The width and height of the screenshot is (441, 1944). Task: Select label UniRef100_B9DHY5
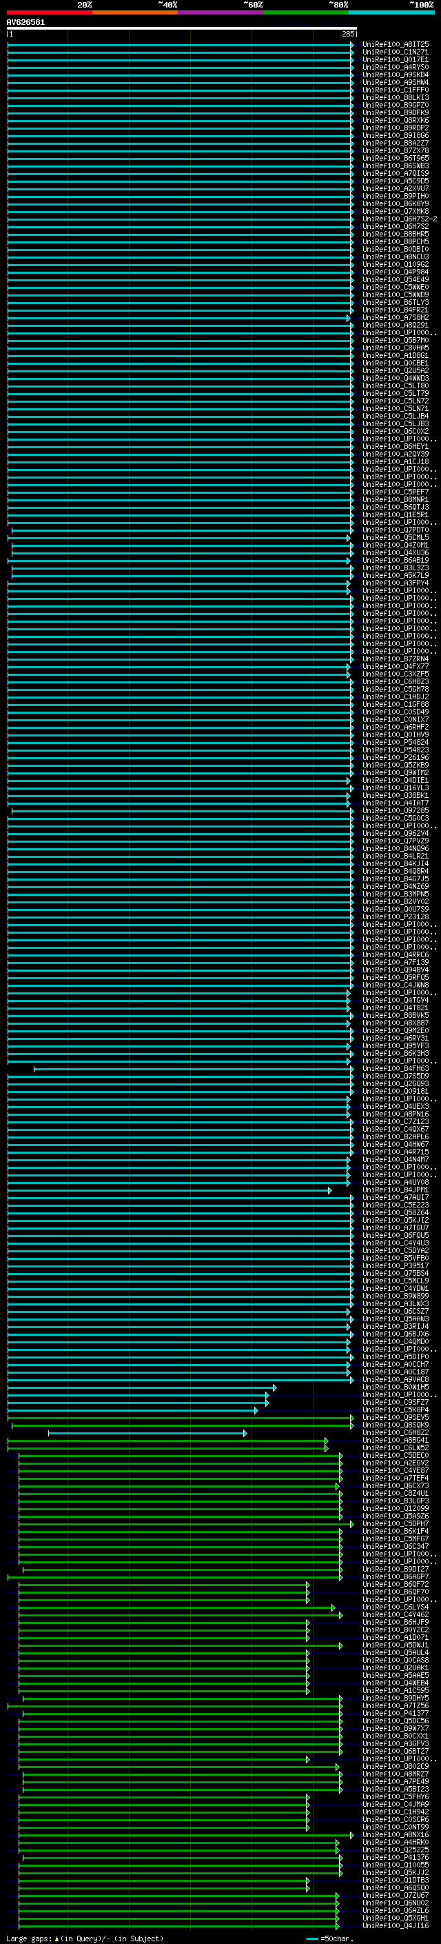coord(396,1698)
